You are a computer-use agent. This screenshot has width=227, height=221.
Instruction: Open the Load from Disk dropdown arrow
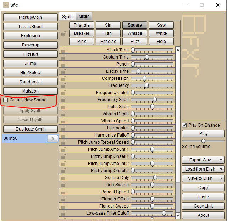pos(221,169)
